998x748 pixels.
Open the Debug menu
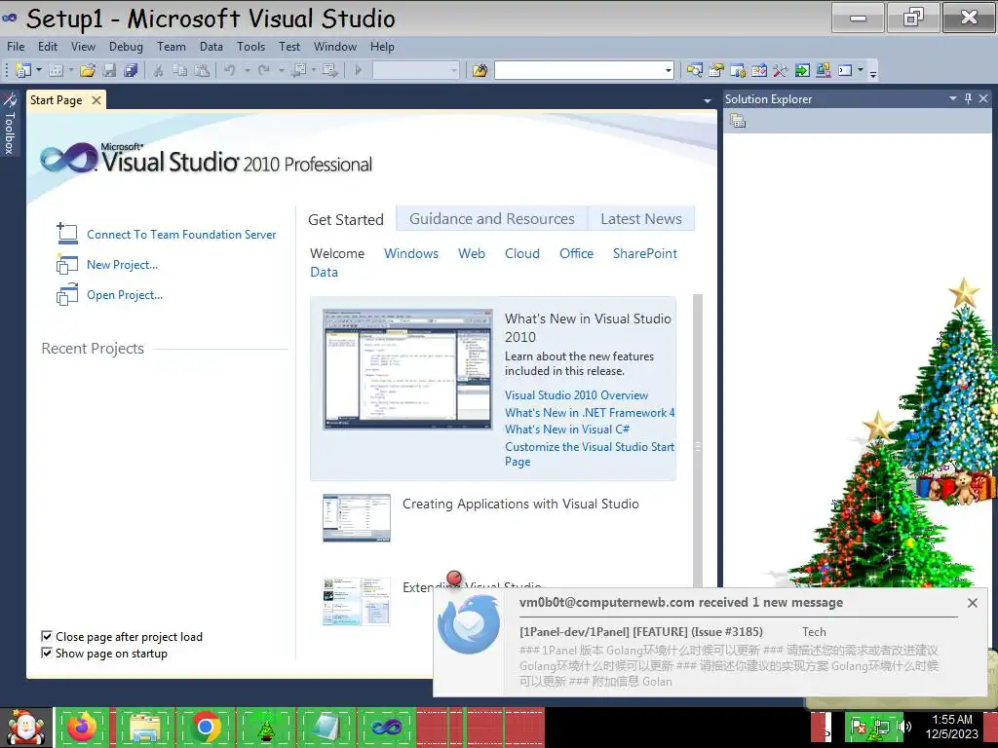(x=126, y=47)
